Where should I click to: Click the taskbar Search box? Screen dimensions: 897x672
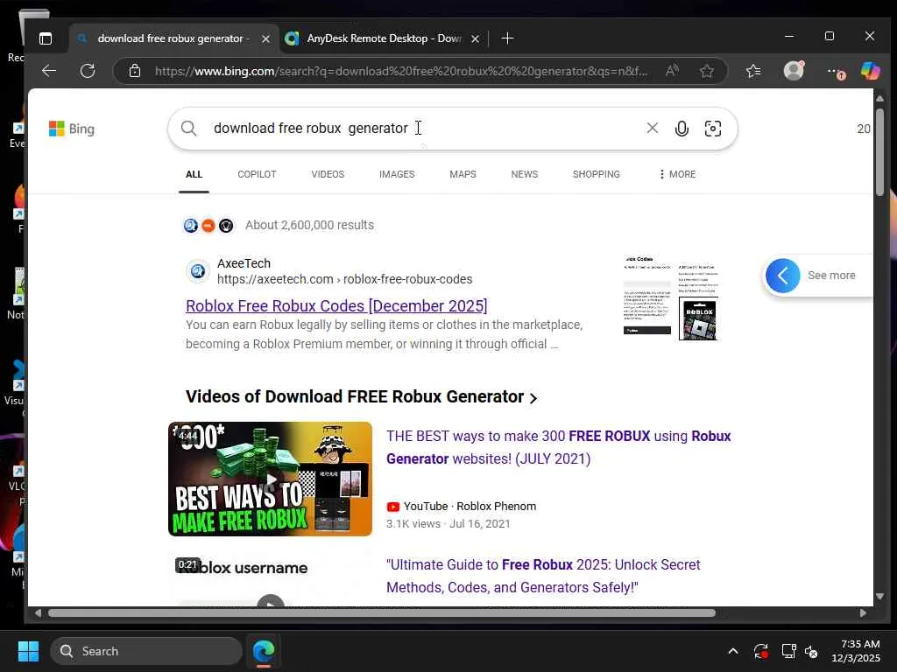click(x=146, y=651)
